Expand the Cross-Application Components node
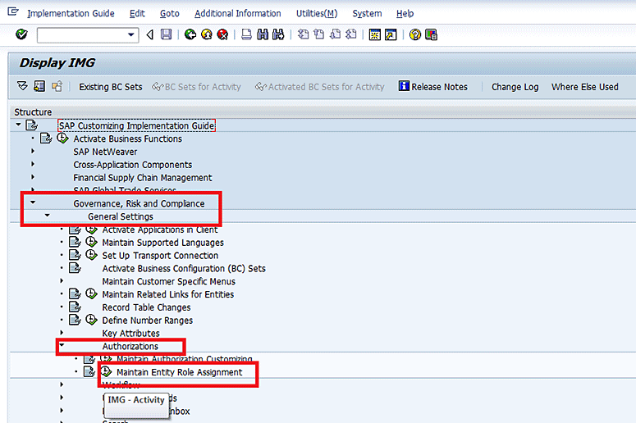The width and height of the screenshot is (636, 423). [33, 165]
